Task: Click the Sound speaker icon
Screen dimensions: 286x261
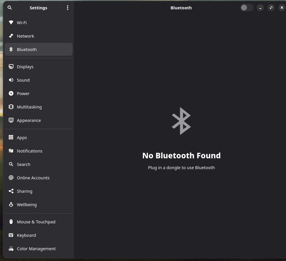Action: click(11, 80)
